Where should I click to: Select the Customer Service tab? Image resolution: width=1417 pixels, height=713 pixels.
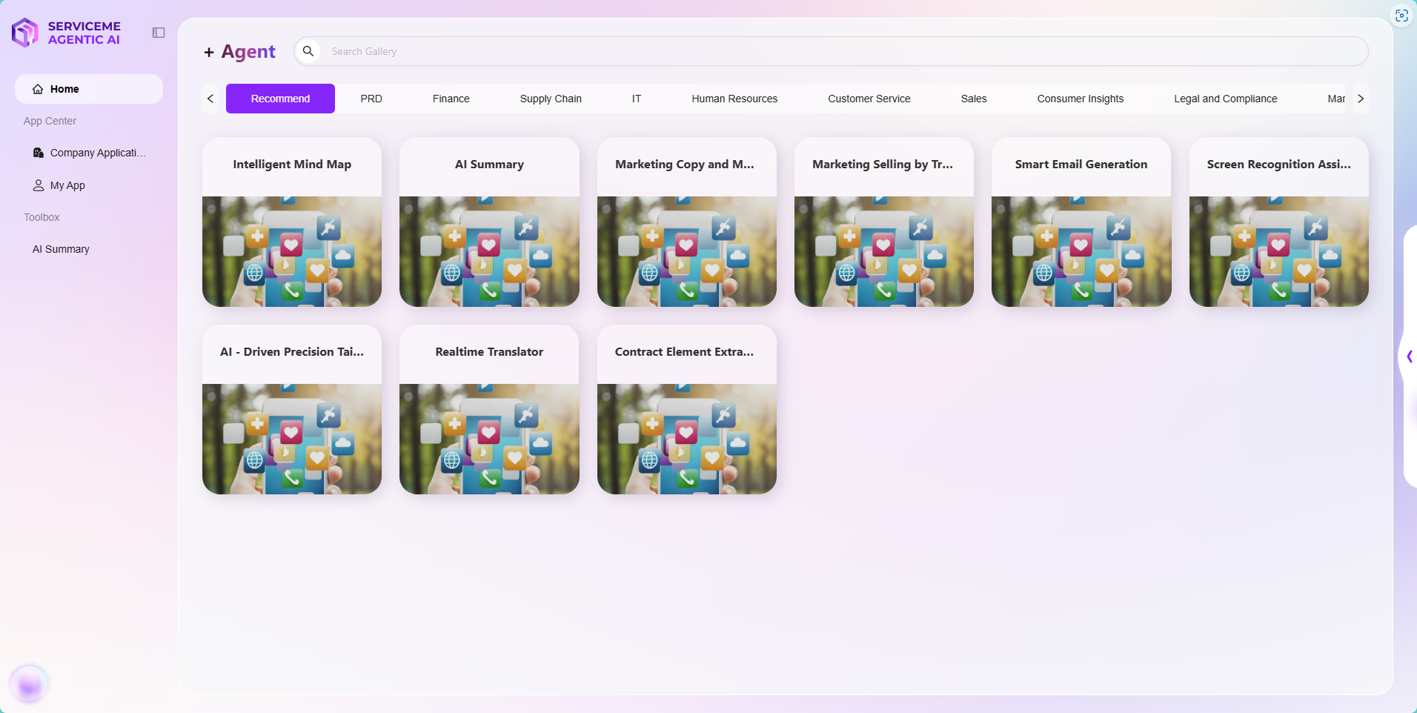(869, 99)
